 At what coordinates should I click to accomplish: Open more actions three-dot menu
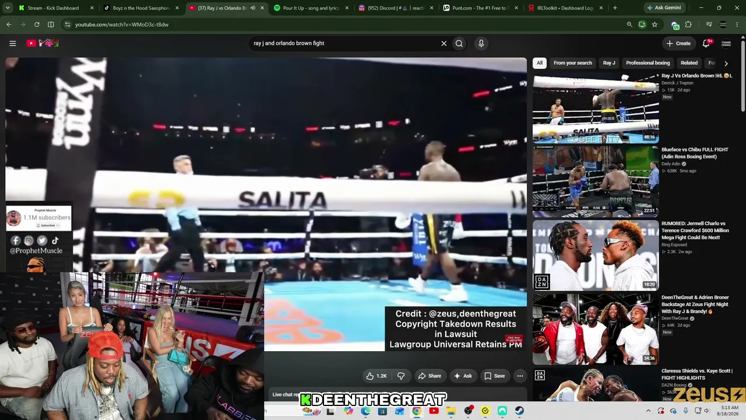pyautogui.click(x=520, y=376)
